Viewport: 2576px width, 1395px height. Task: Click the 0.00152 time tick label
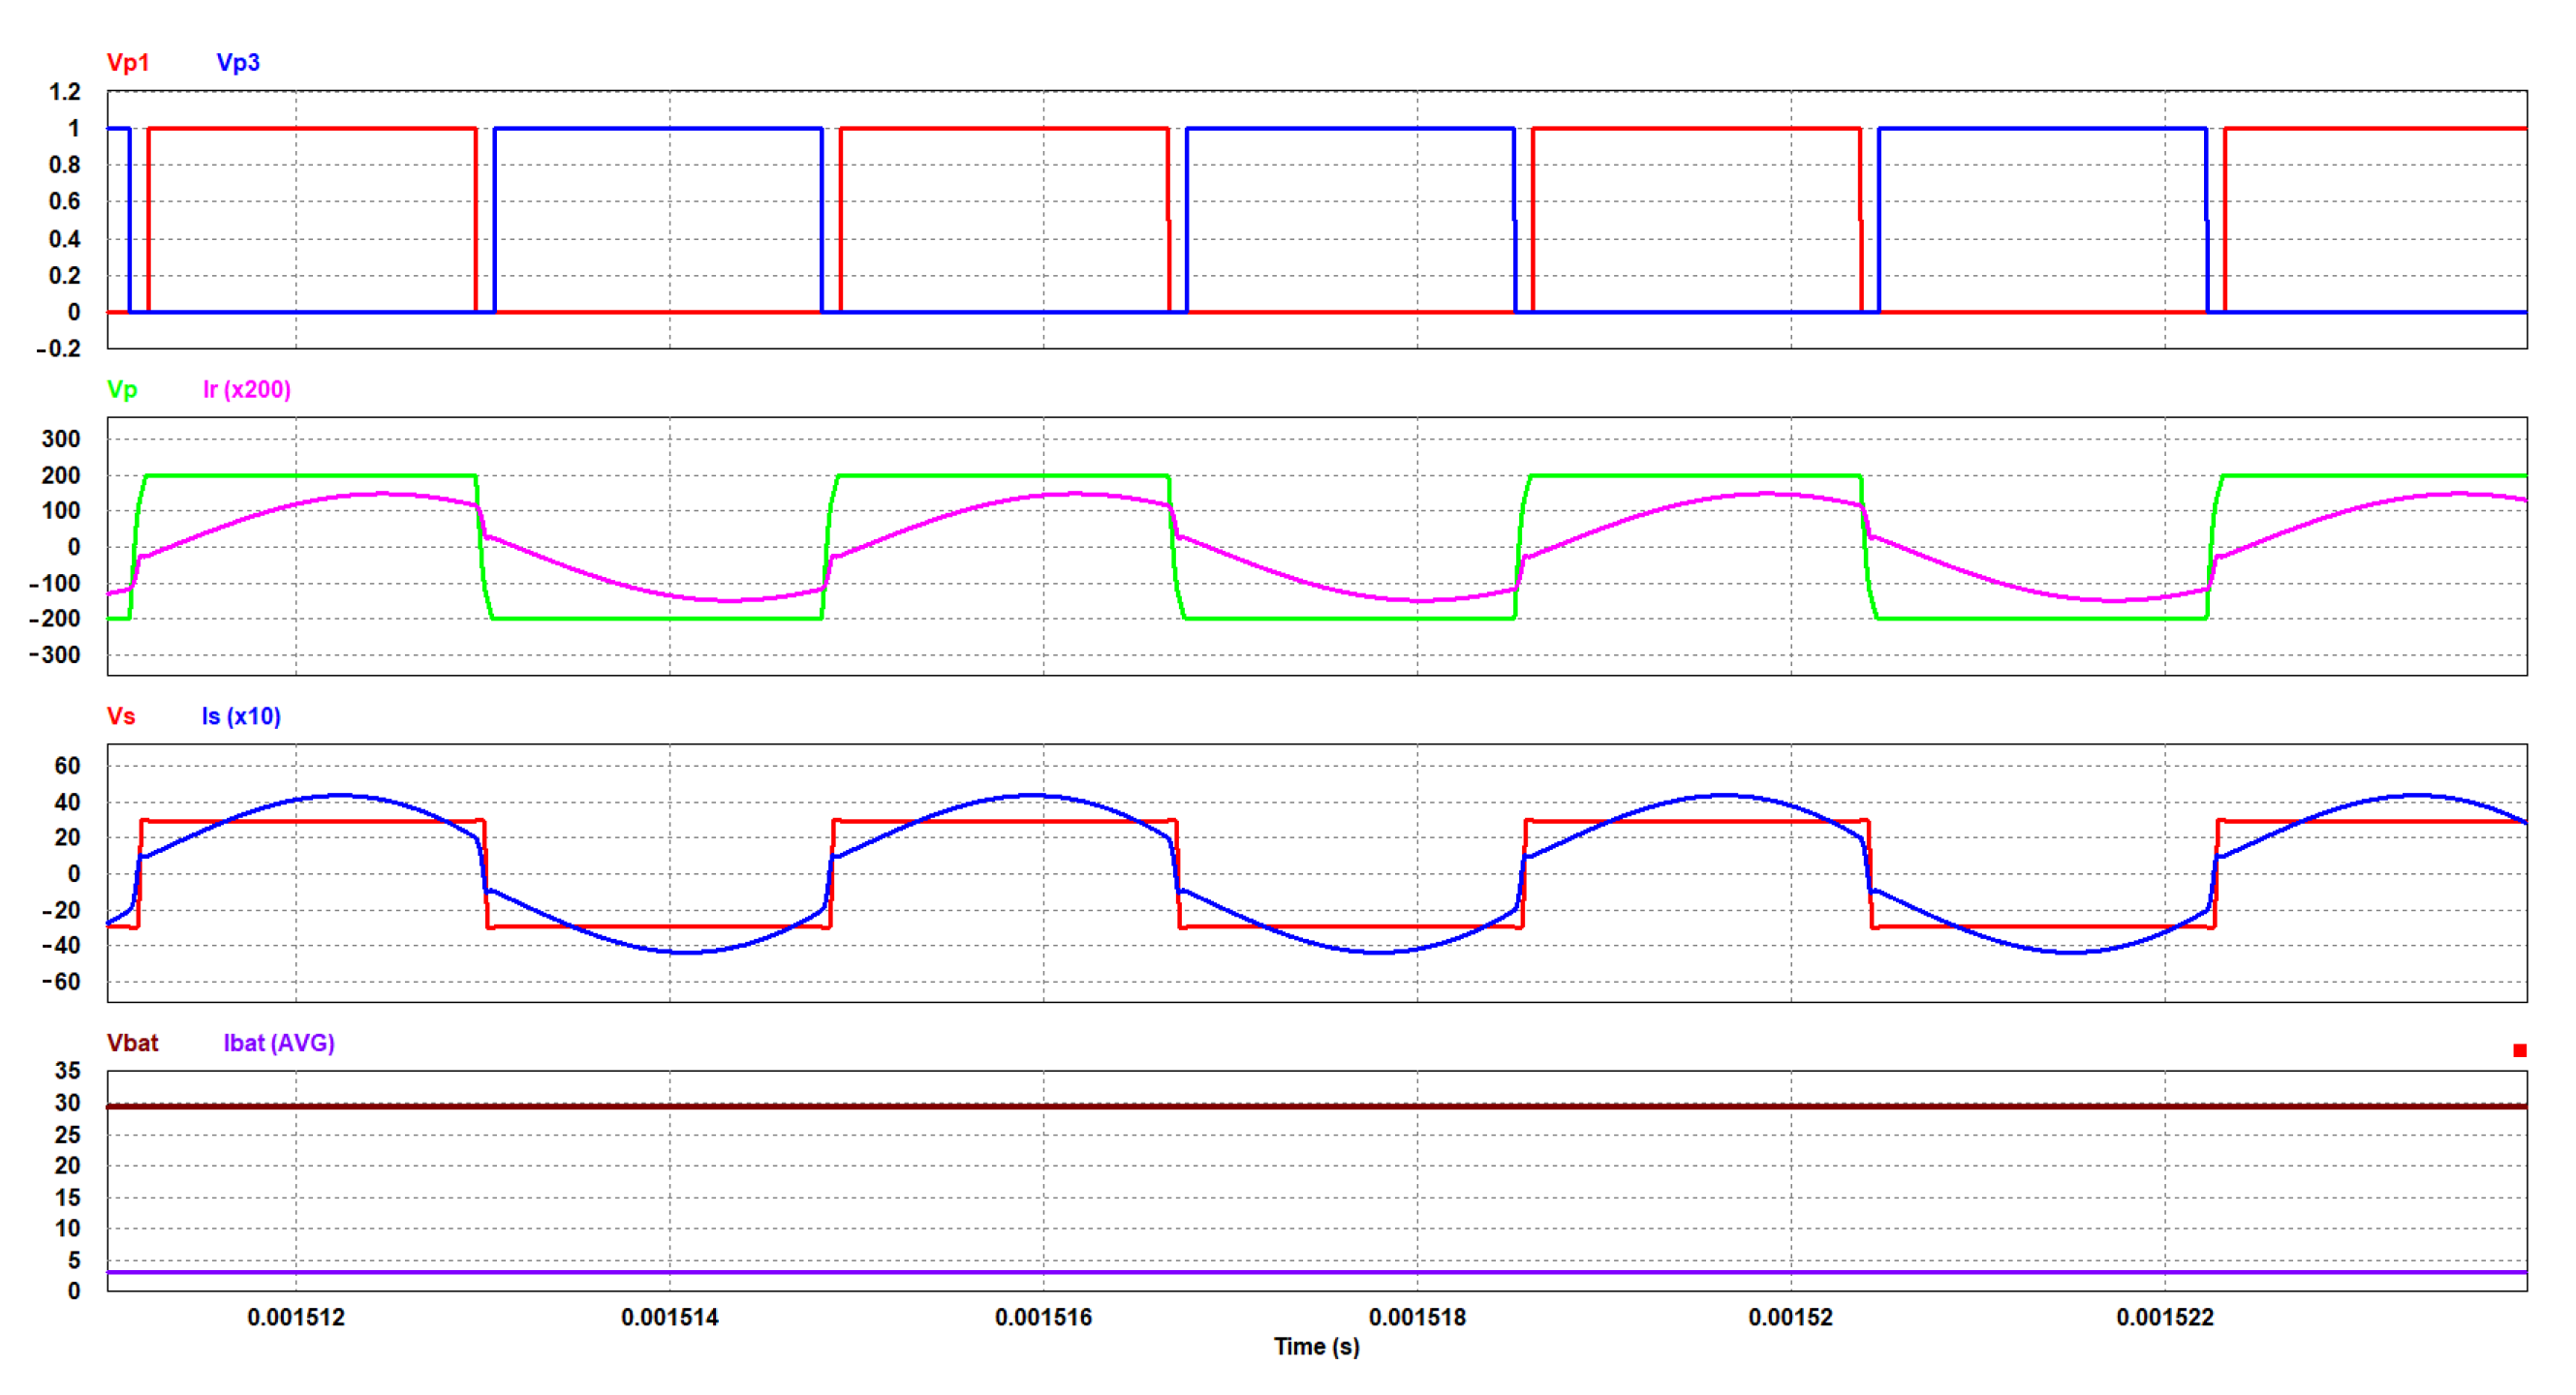[x=1790, y=1319]
